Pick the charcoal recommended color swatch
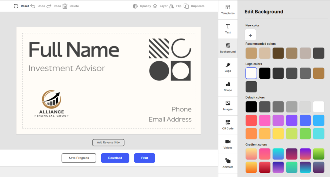Viewport: 330px width, 177px height. [318, 53]
